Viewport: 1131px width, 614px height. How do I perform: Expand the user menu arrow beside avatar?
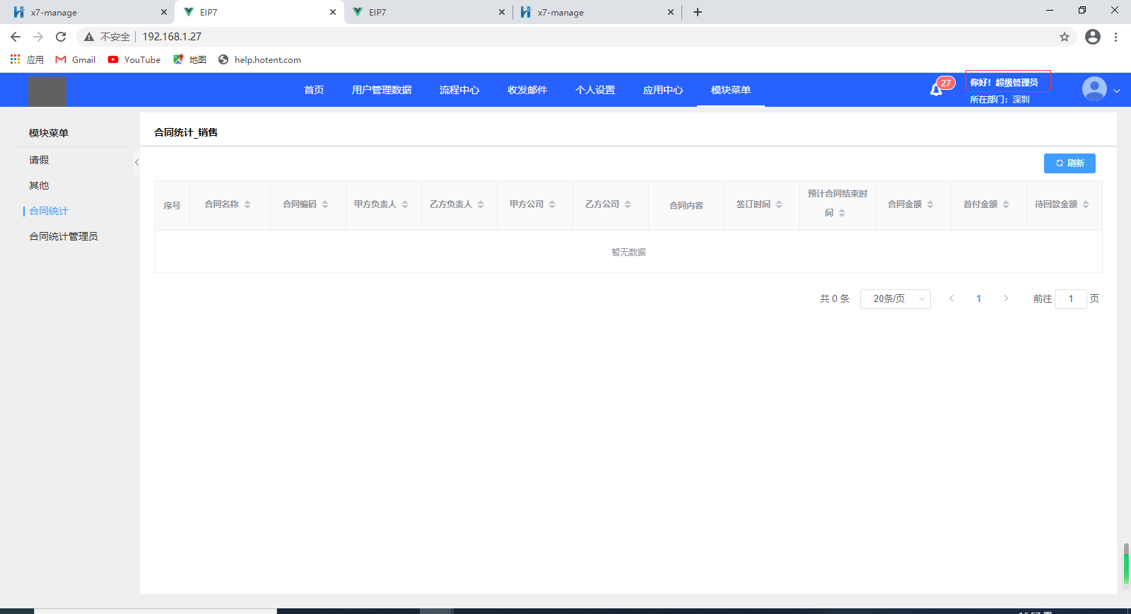point(1117,91)
